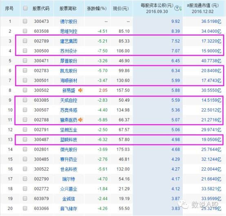The width and height of the screenshot is (226, 216).
Task: Sort by 涨跌幅(%) column header
Action: click(x=97, y=9)
